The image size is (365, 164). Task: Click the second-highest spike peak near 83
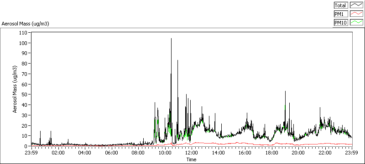(x=178, y=60)
